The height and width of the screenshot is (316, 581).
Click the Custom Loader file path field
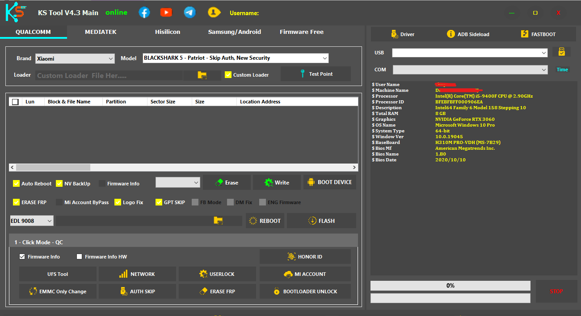109,76
